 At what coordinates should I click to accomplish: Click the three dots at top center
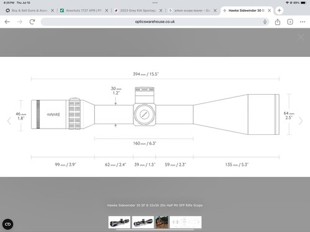pyautogui.click(x=155, y=3)
